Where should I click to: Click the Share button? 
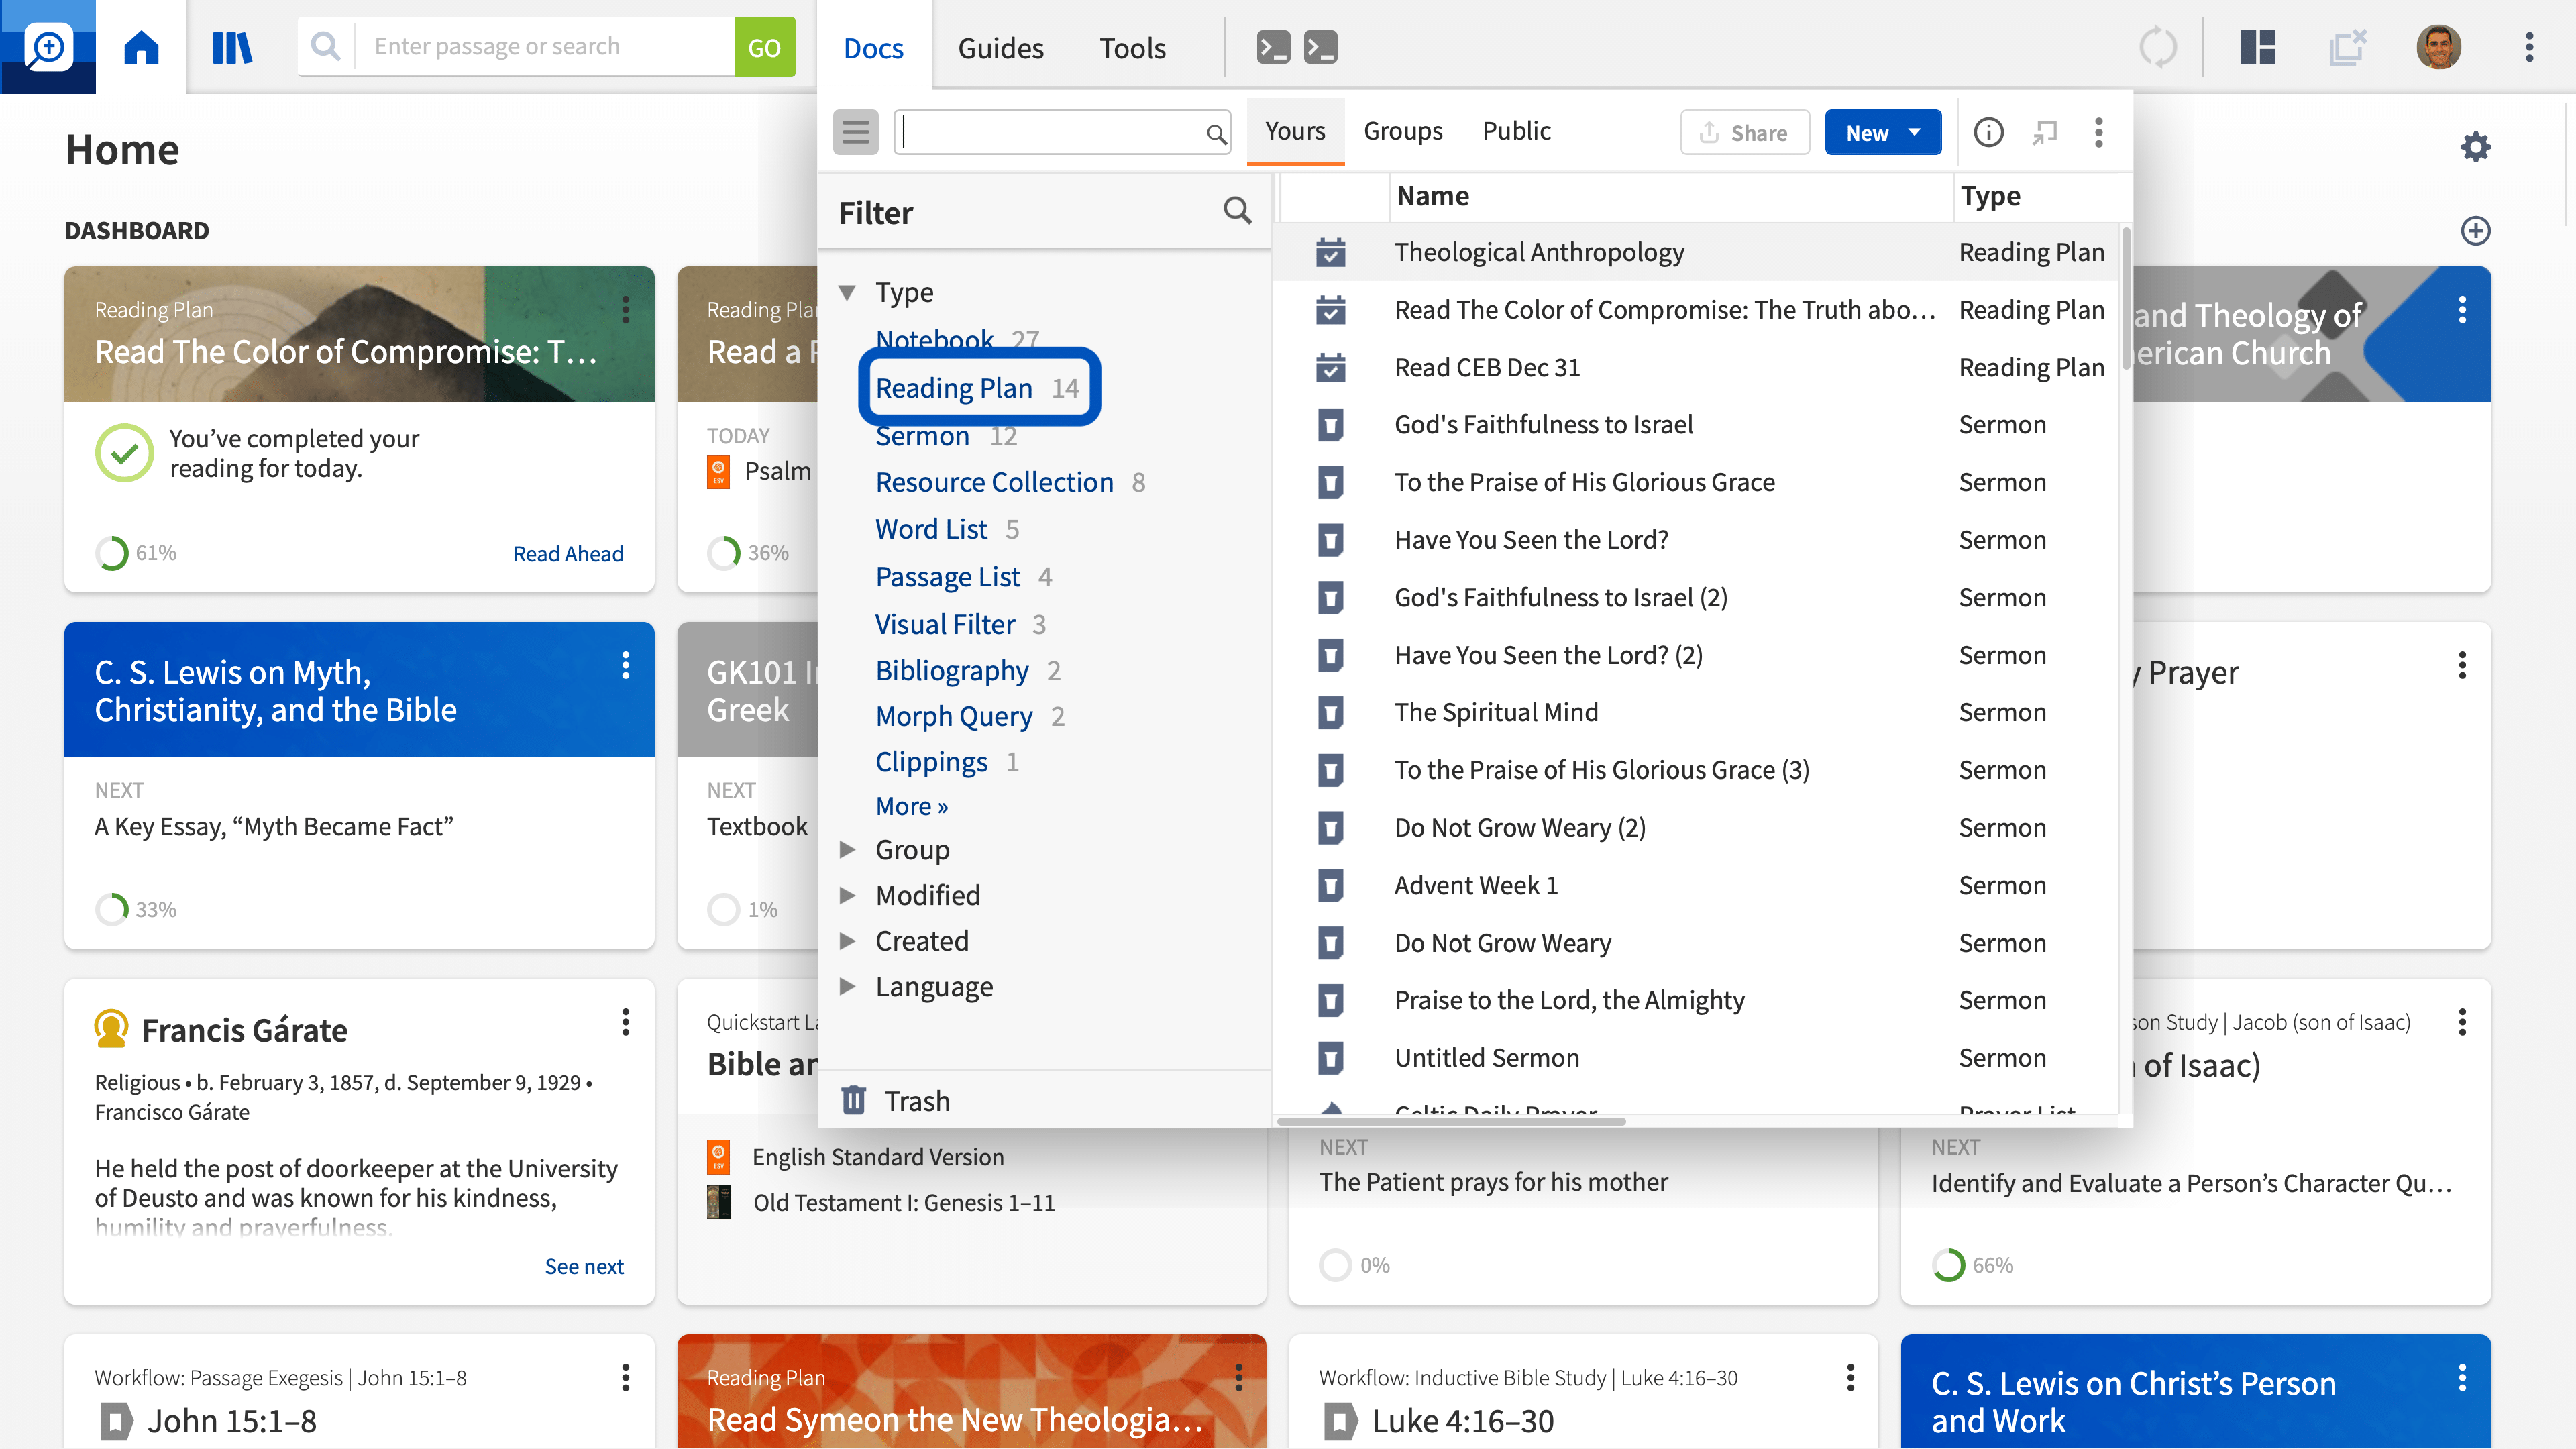pyautogui.click(x=1744, y=132)
